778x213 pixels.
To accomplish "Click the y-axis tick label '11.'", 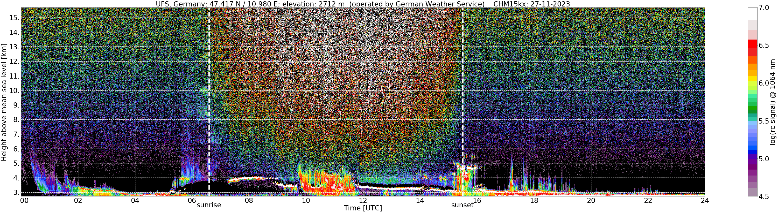I will pyautogui.click(x=14, y=76).
